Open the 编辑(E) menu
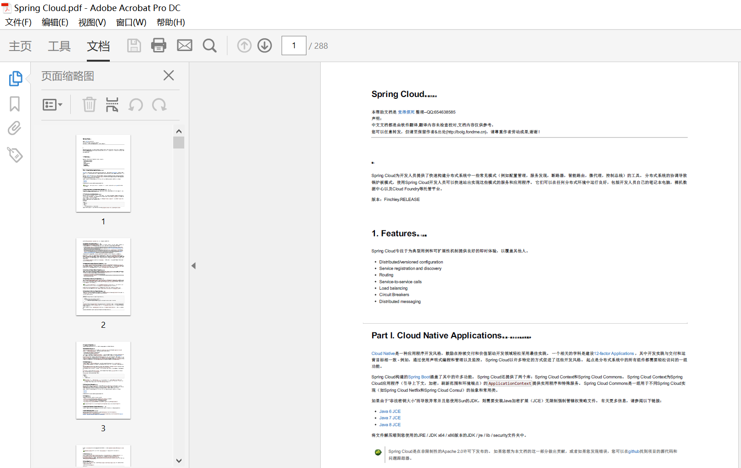This screenshot has height=468, width=741. click(55, 22)
